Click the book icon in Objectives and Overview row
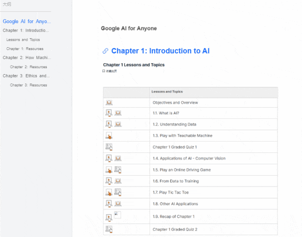Image resolution: width=302 pixels, height=237 pixels. click(x=109, y=102)
